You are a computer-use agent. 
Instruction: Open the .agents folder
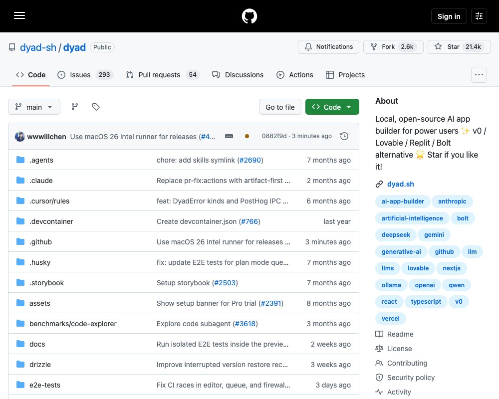pos(41,160)
